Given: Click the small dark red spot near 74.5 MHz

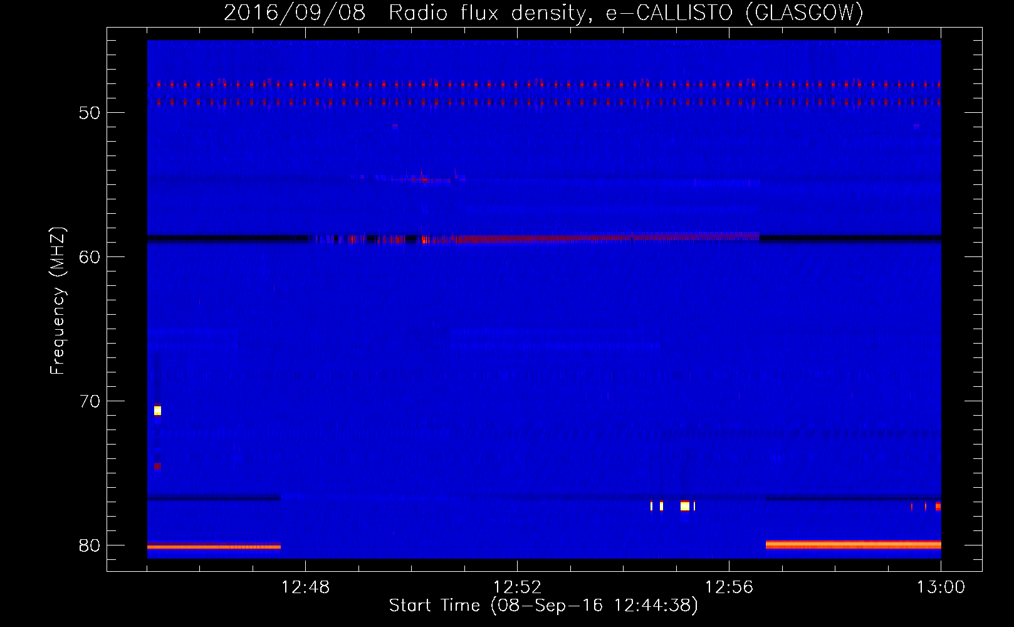Looking at the screenshot, I should click(157, 466).
